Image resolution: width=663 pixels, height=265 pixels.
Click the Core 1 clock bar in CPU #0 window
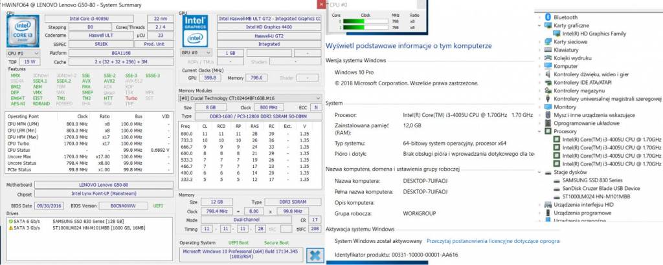(365, 27)
